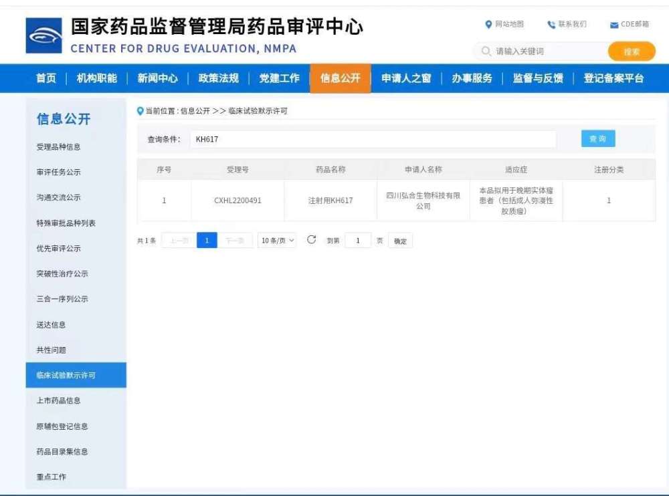Open 上市药品信息 in sidebar

tap(58, 400)
